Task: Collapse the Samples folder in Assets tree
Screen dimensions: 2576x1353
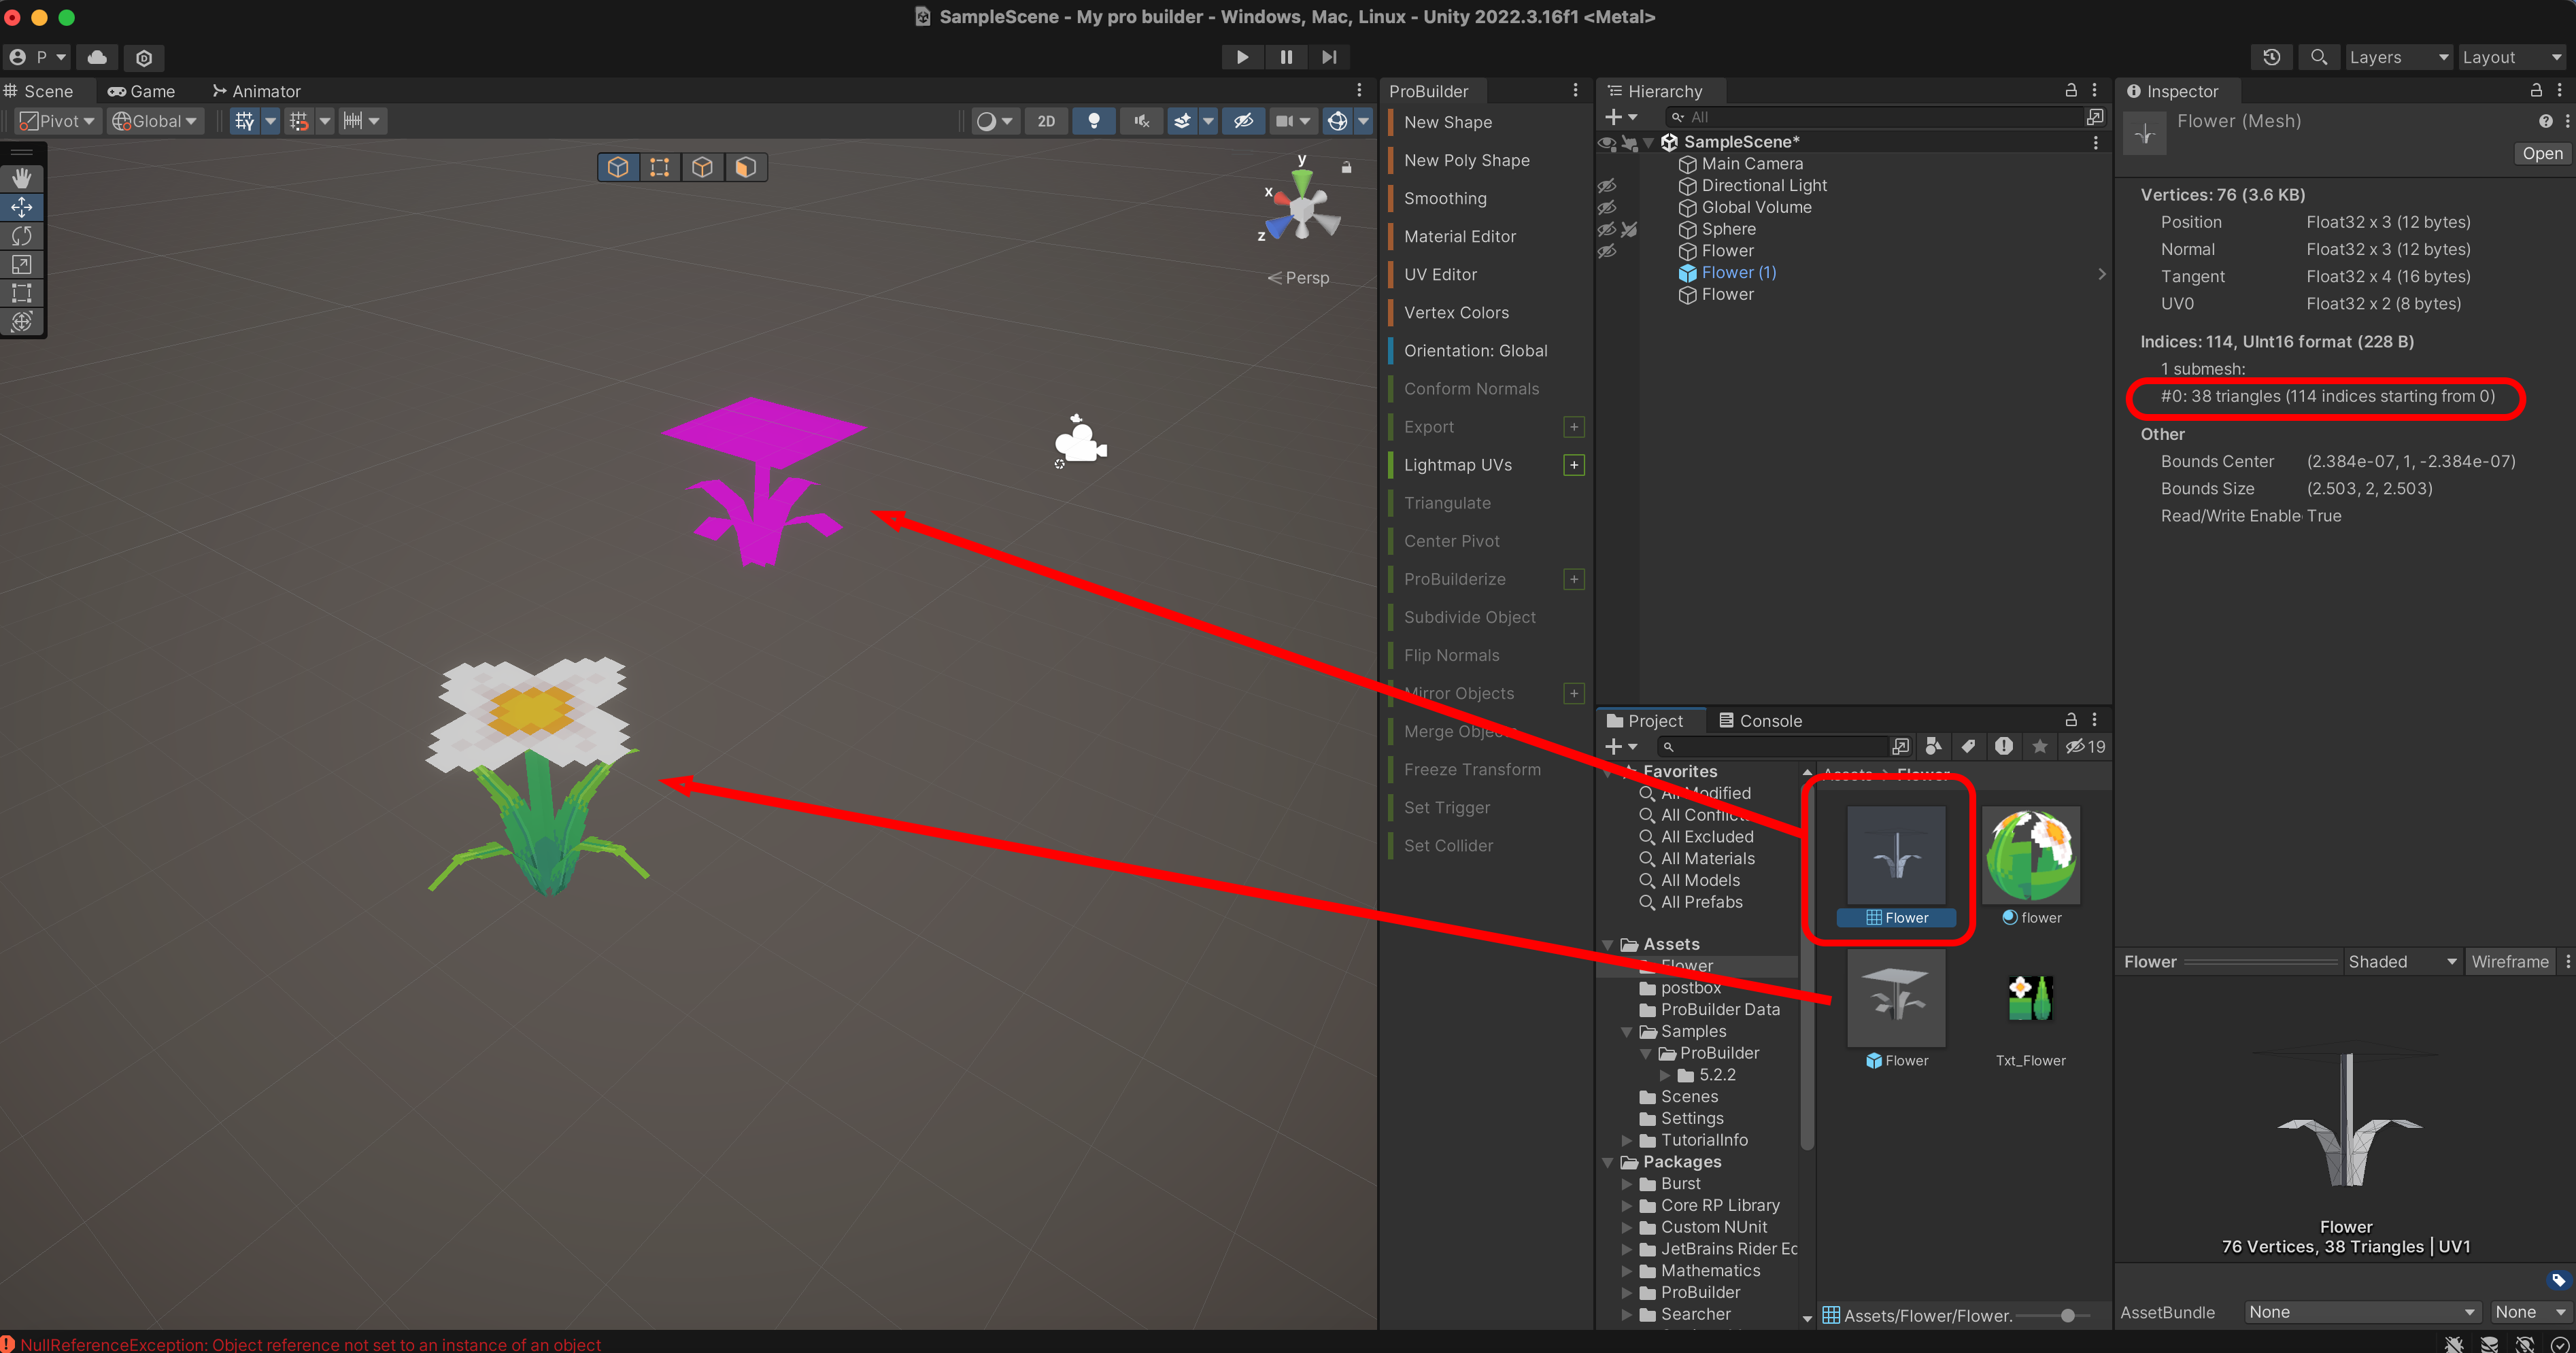Action: click(1627, 1031)
